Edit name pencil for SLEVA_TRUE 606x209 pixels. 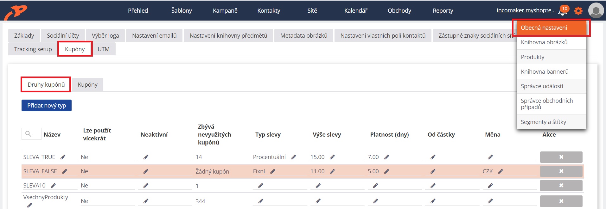pyautogui.click(x=63, y=157)
